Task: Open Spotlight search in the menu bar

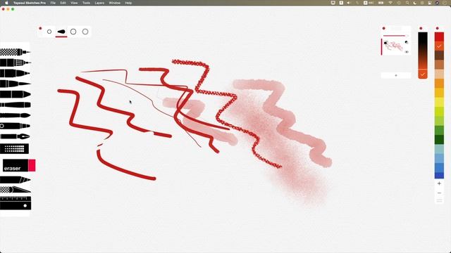Action: point(407,3)
